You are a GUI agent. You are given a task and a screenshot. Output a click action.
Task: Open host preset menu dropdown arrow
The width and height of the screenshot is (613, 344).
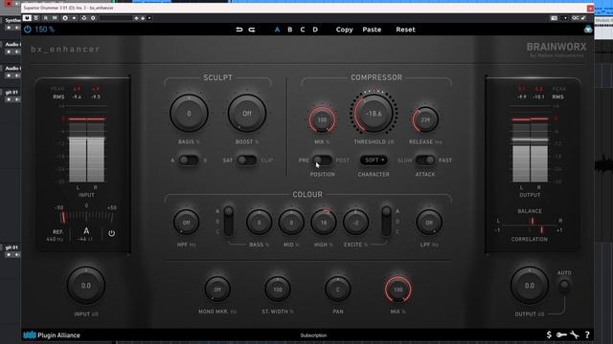coord(149,18)
